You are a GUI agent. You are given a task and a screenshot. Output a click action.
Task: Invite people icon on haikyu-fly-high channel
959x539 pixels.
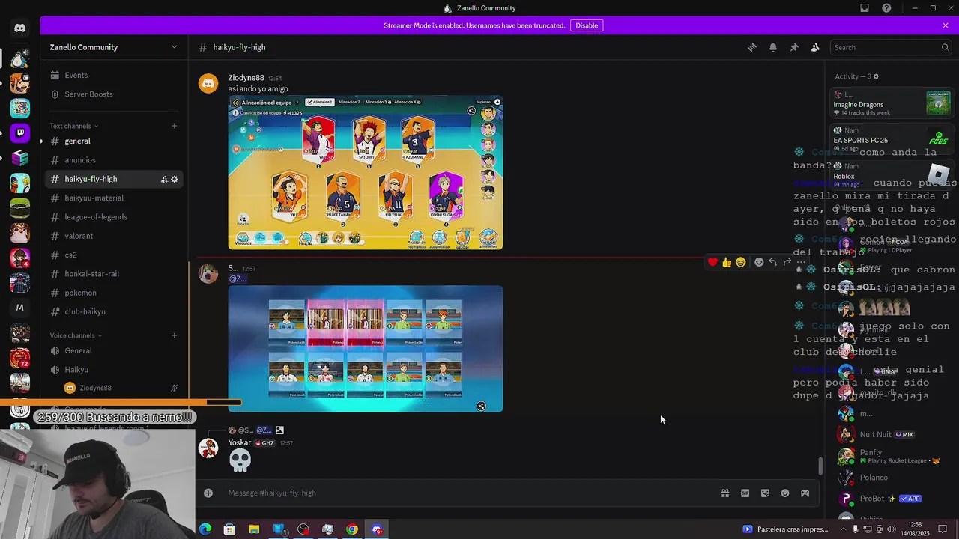point(163,179)
